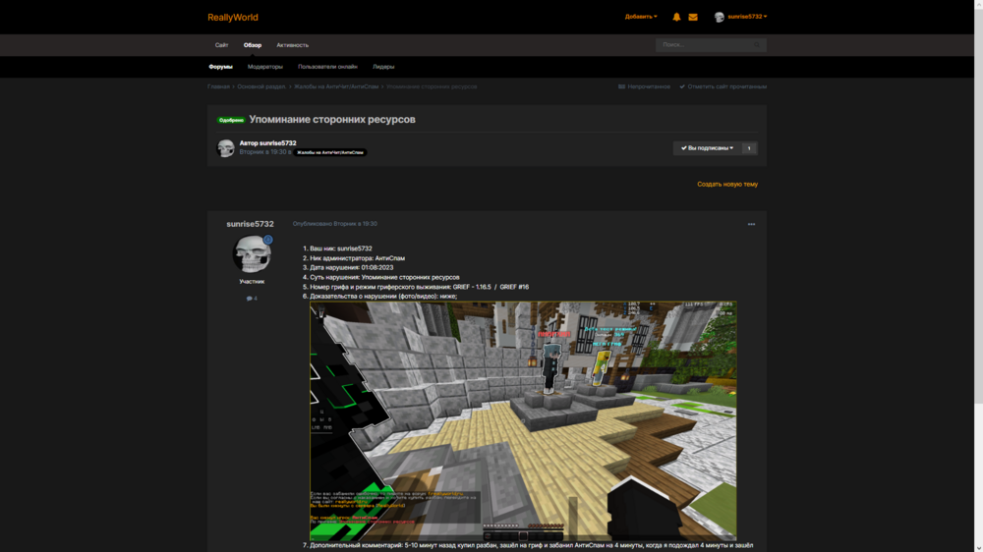
Task: Click the line 'Номер грифа и режим гриферского выживания'
Action: pos(420,287)
